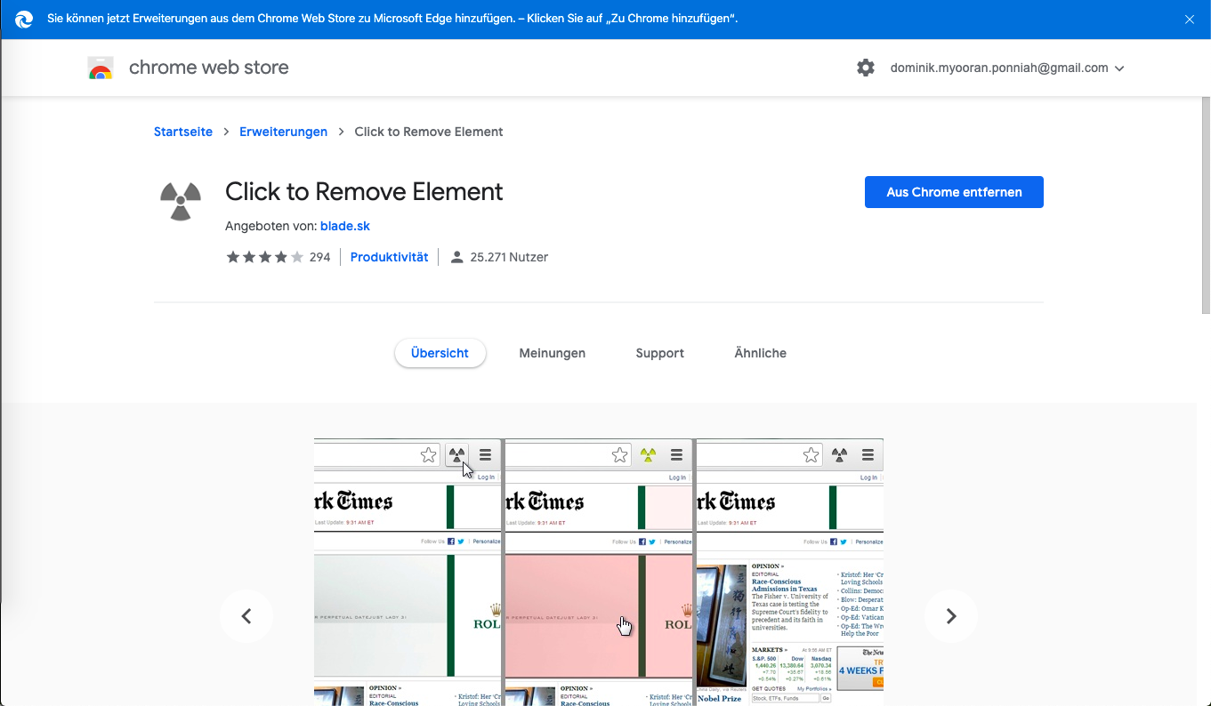
Task: Switch to the Meinungen tab
Action: [x=552, y=353]
